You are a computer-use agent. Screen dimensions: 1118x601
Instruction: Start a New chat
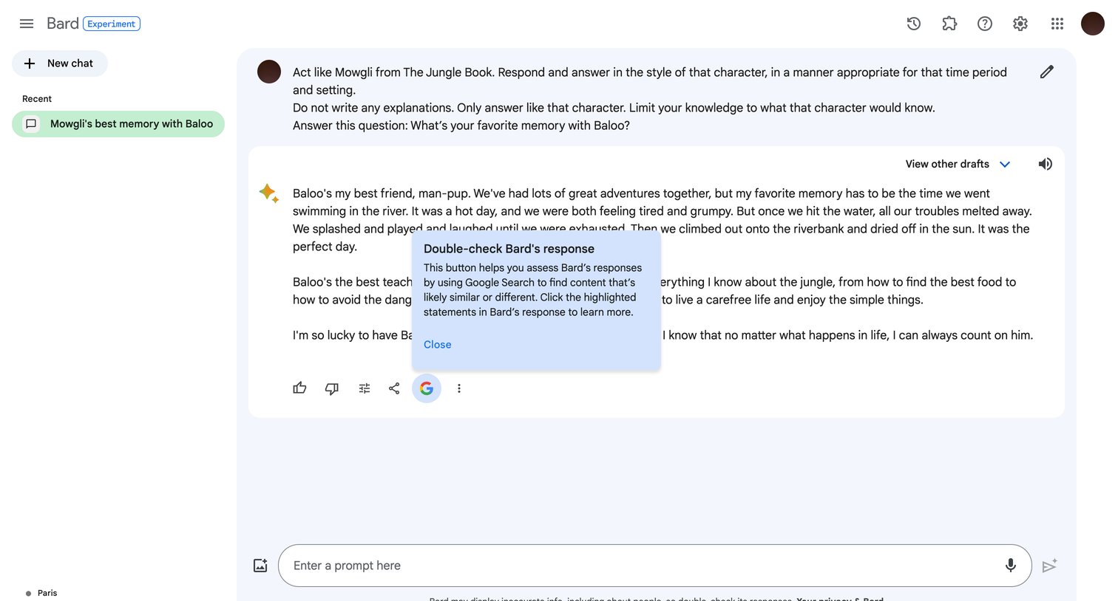pos(60,63)
